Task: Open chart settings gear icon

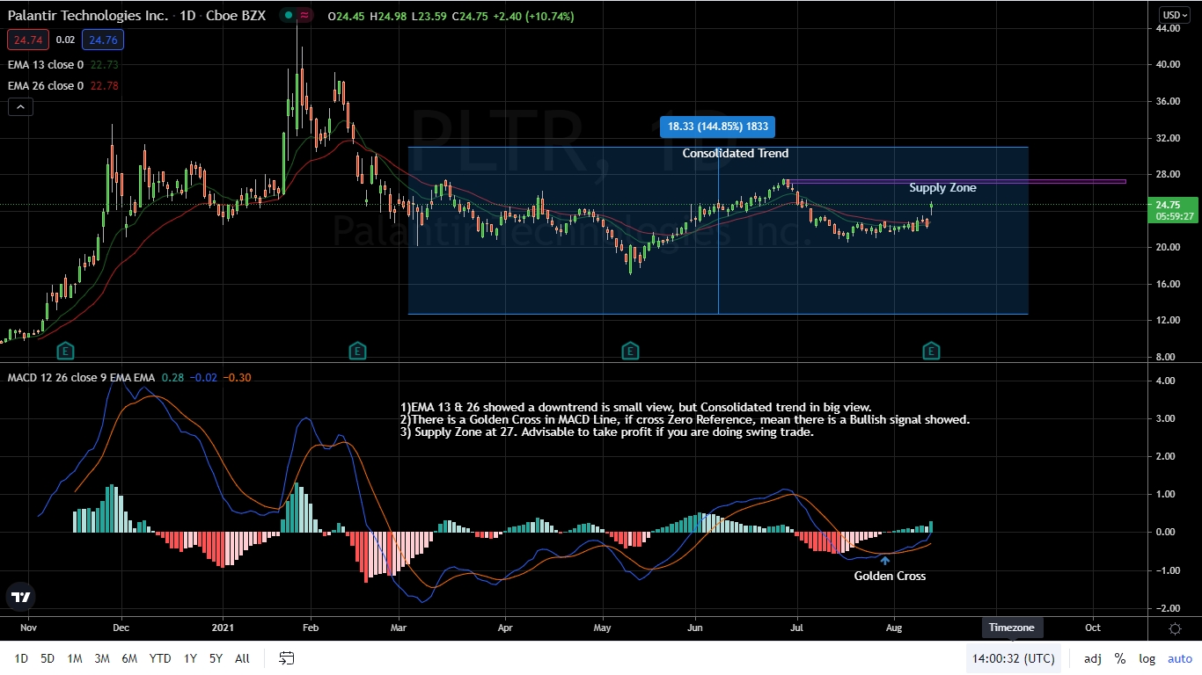Action: (x=1175, y=628)
